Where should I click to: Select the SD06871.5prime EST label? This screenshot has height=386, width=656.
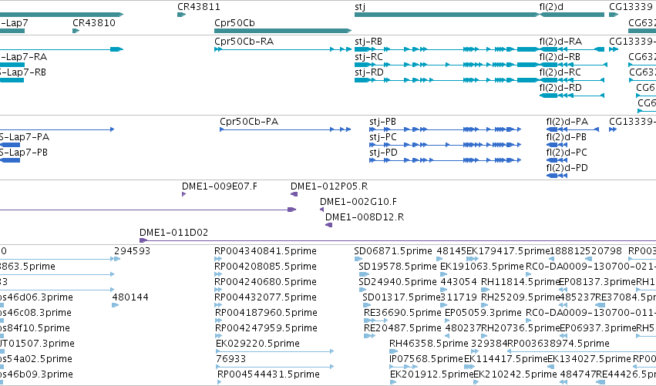(393, 251)
